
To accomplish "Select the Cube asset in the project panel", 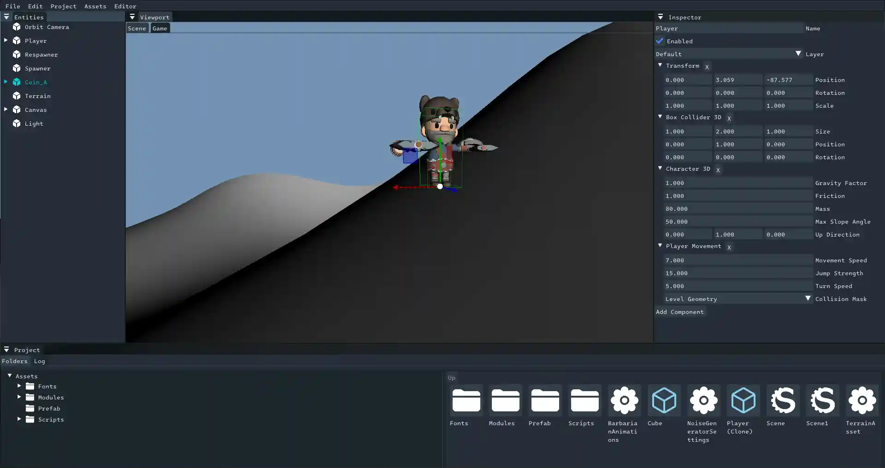I will tap(664, 400).
